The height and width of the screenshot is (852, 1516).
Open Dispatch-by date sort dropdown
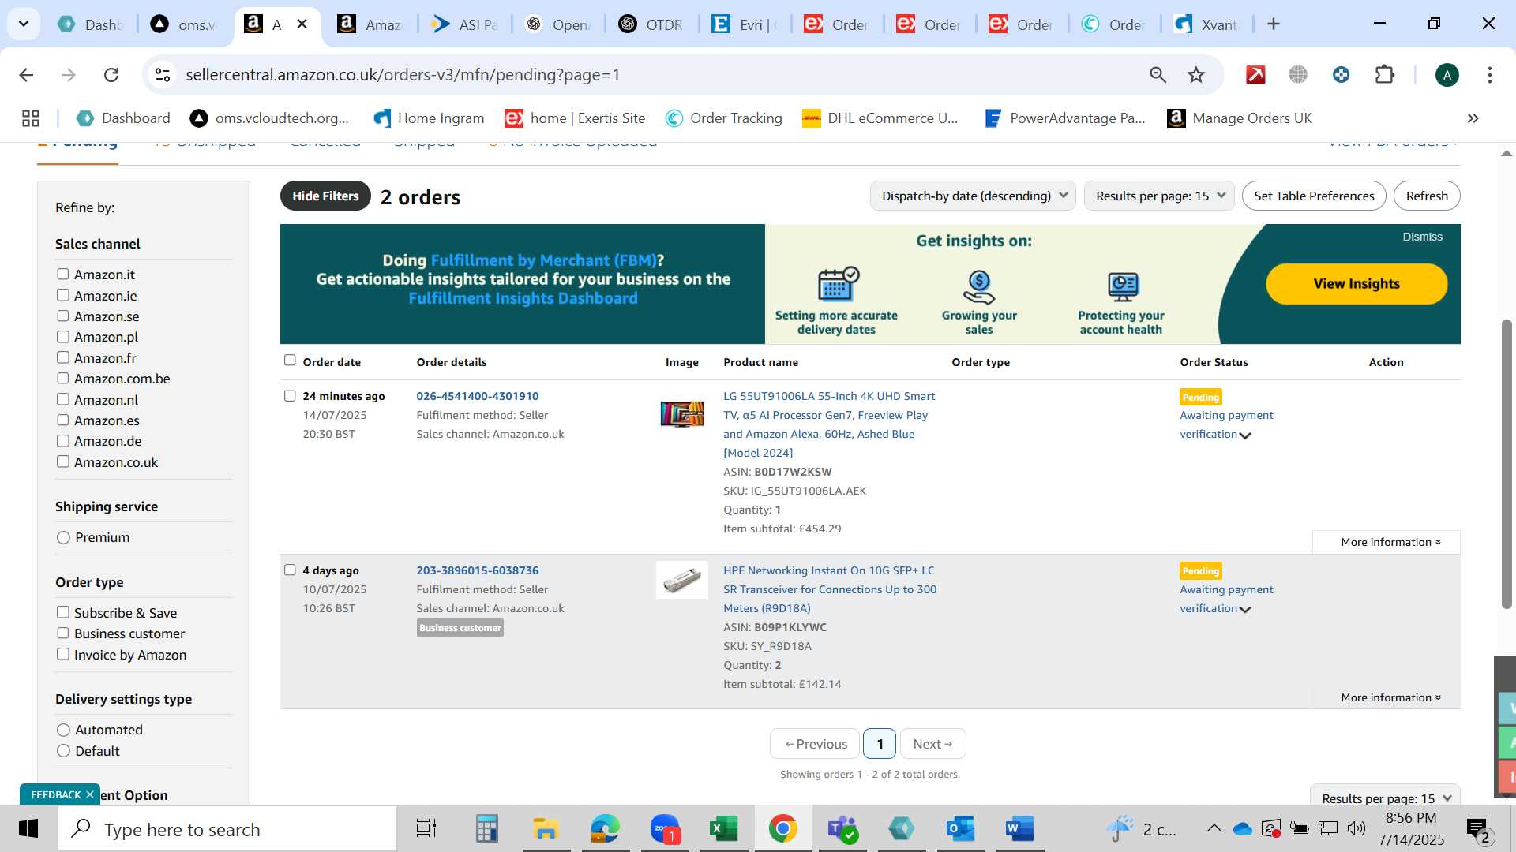974,196
